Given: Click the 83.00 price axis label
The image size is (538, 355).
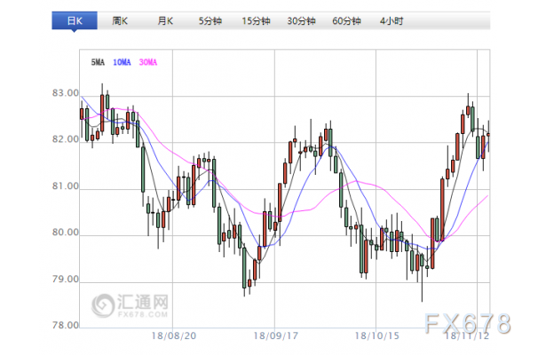Looking at the screenshot, I should (65, 93).
